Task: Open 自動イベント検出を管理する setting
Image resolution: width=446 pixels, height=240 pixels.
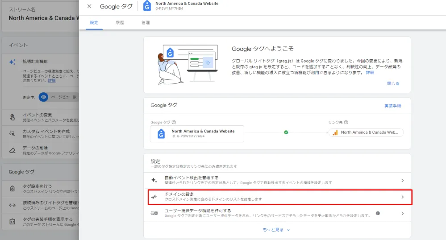Action: (277, 180)
